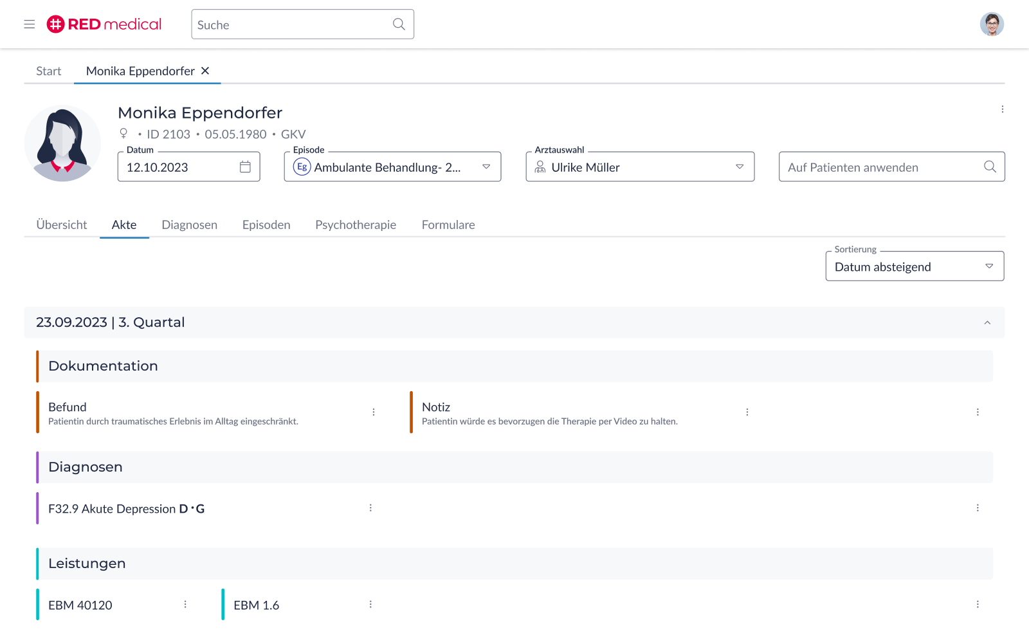The image size is (1029, 644).
Task: Click the Eg episode badge icon
Action: click(302, 167)
